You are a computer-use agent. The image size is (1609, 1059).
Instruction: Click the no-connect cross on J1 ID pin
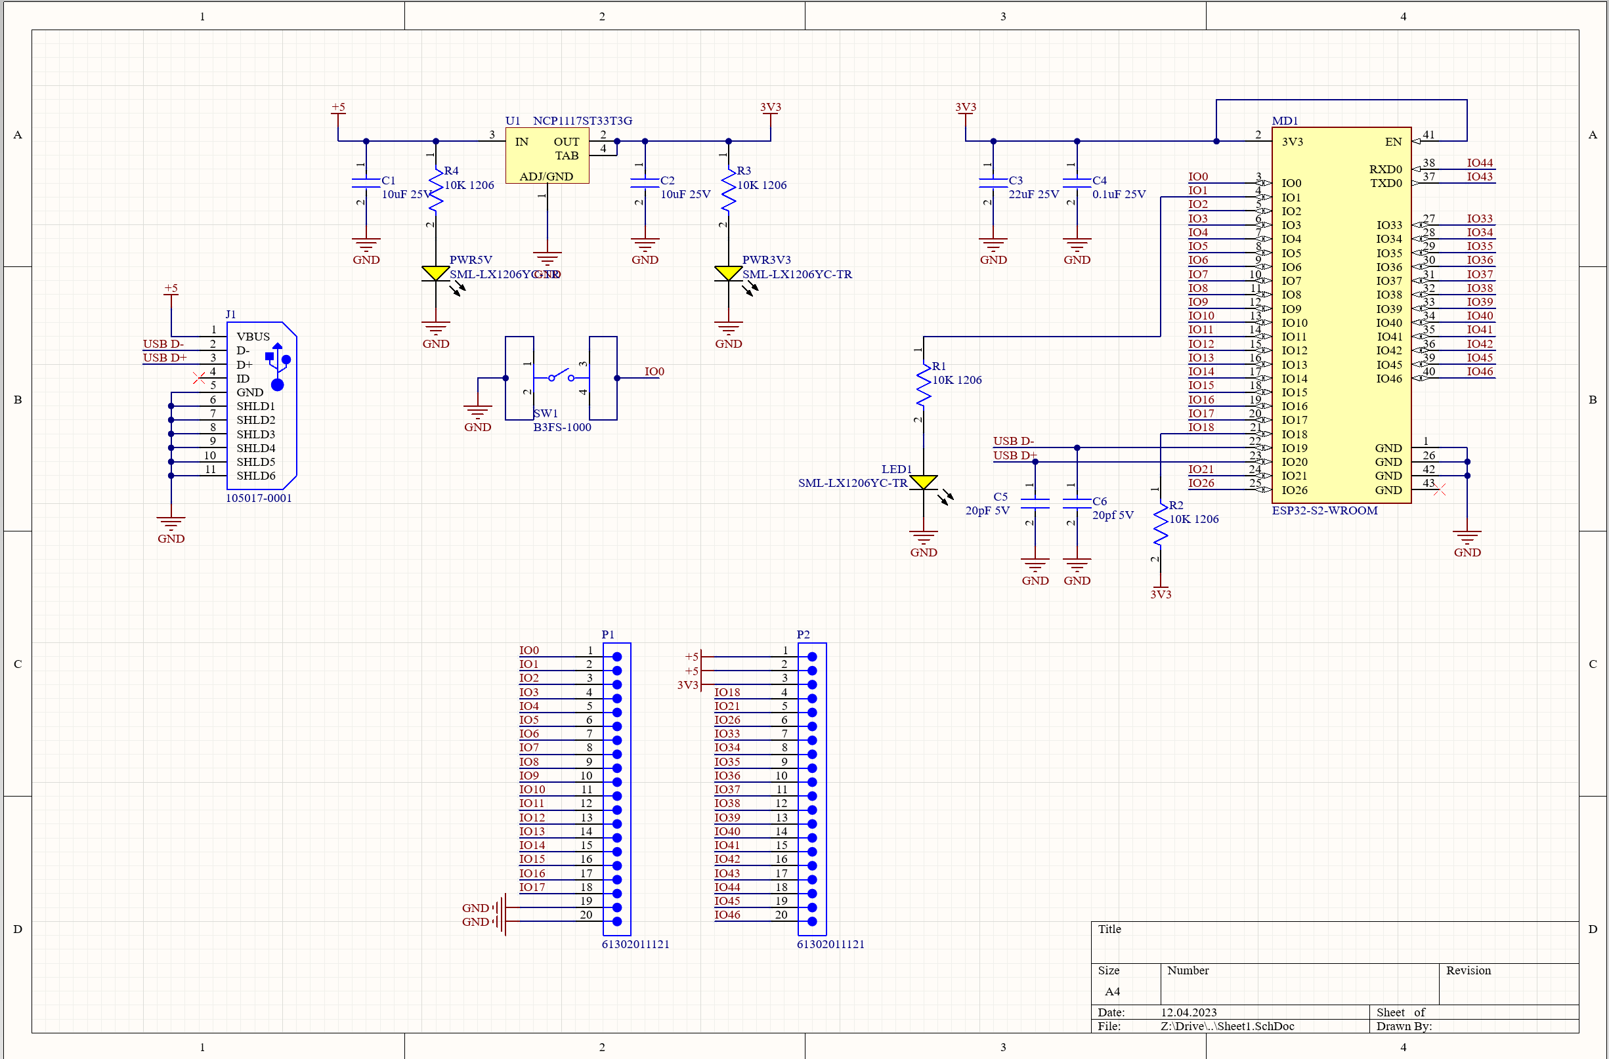(199, 378)
